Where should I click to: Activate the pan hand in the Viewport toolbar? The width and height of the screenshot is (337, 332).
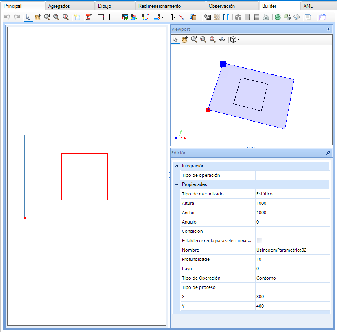point(185,39)
